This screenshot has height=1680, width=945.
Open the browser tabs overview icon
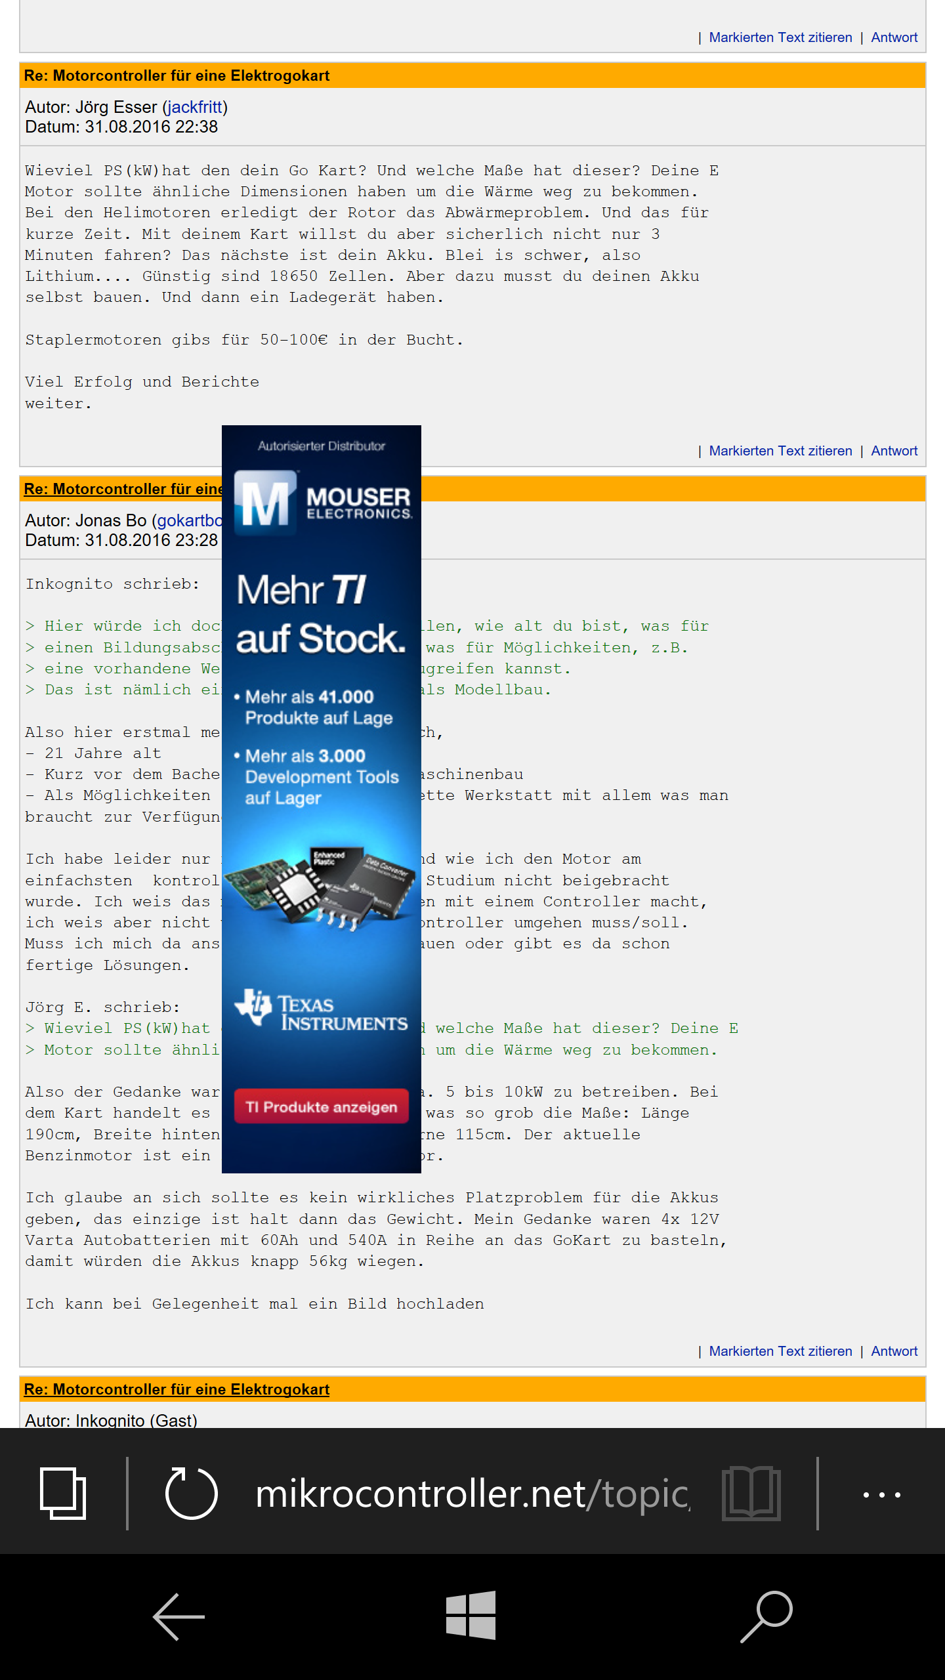click(63, 1494)
